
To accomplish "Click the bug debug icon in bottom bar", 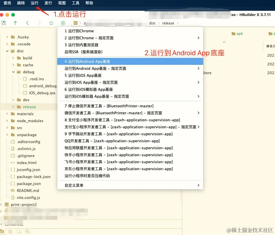I will (x=10, y=232).
